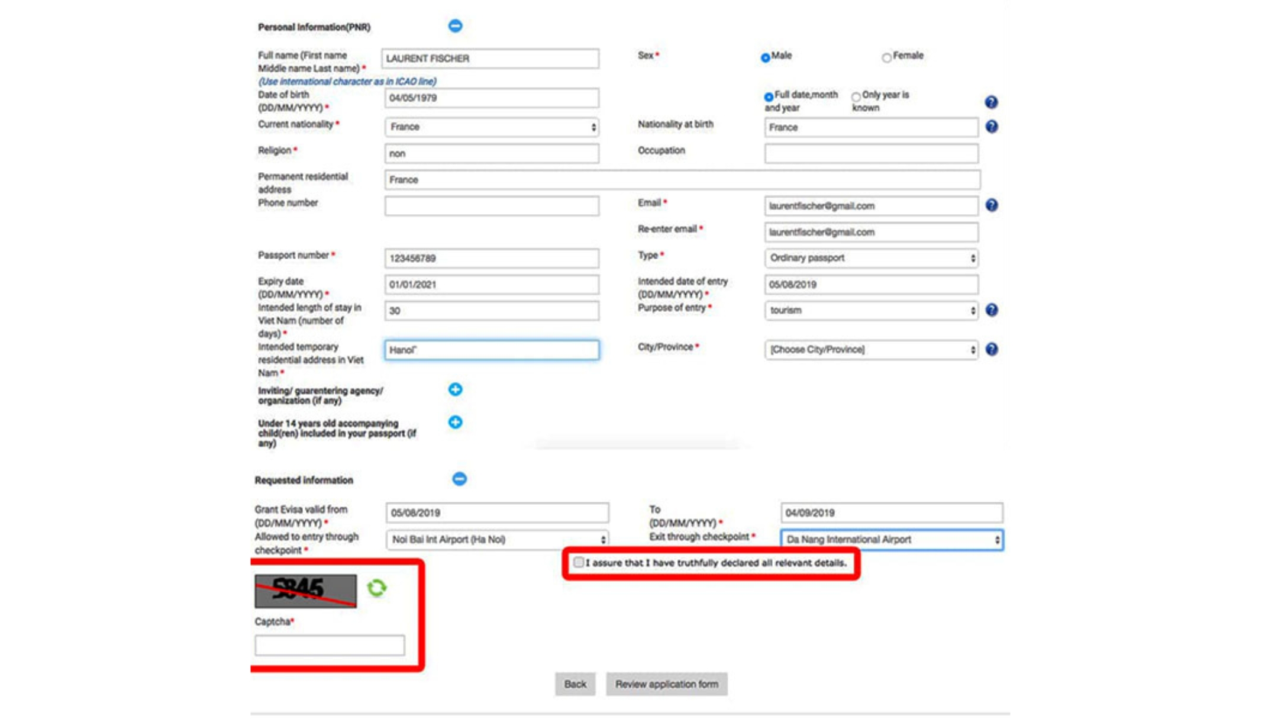Refresh the captcha image
This screenshot has width=1278, height=719.
coord(377,588)
